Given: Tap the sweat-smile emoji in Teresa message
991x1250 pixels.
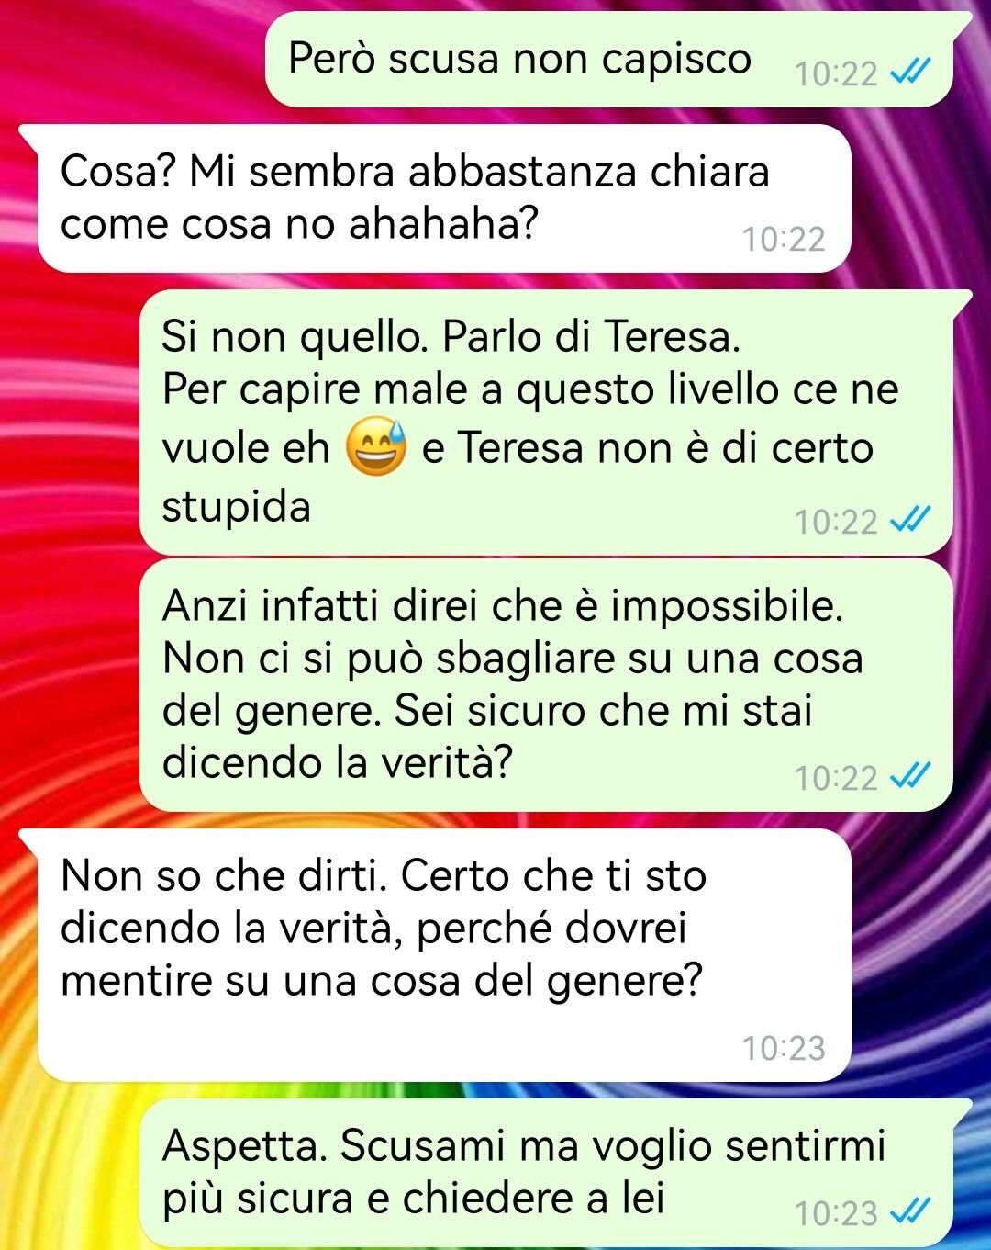Looking at the screenshot, I should click(375, 448).
